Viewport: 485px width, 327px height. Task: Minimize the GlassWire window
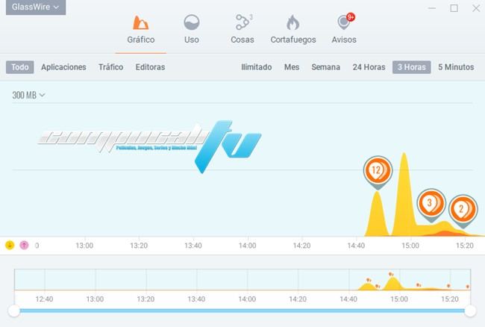pyautogui.click(x=432, y=8)
